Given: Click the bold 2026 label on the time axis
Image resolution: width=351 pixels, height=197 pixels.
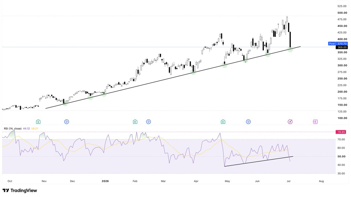Looking at the screenshot, I should coord(105,181).
